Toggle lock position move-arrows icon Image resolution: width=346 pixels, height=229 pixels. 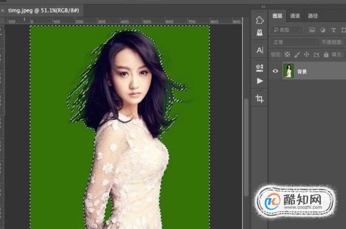[x=306, y=54]
